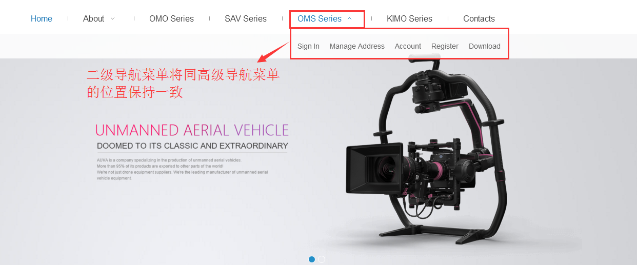Select Account in the submenu
The height and width of the screenshot is (265, 637).
408,46
